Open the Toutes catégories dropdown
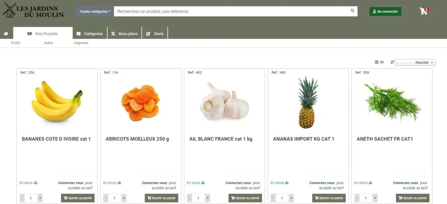 pyautogui.click(x=95, y=11)
